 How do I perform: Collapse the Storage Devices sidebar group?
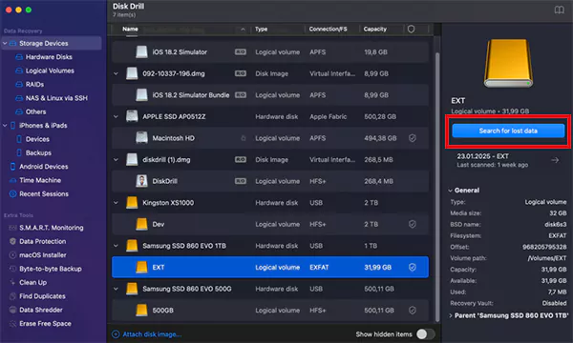click(x=5, y=44)
